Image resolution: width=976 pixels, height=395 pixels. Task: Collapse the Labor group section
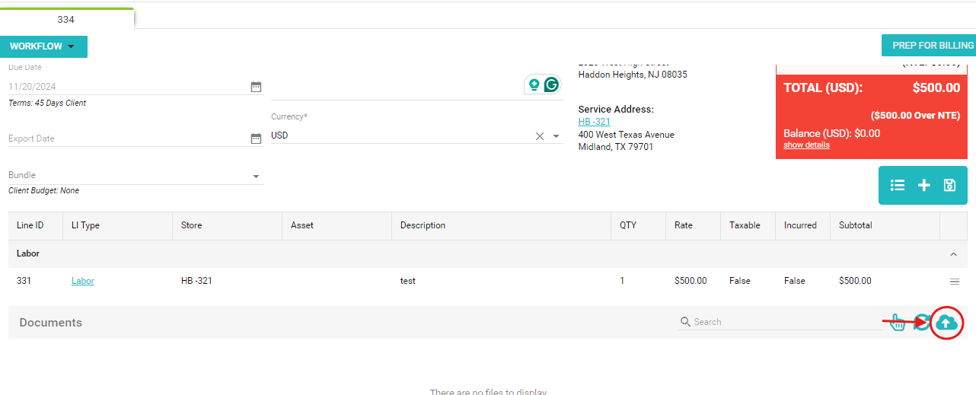(x=954, y=253)
